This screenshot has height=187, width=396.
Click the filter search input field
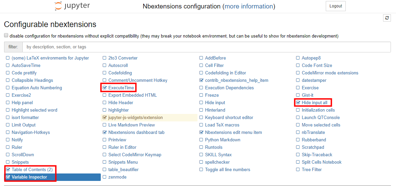207,47
